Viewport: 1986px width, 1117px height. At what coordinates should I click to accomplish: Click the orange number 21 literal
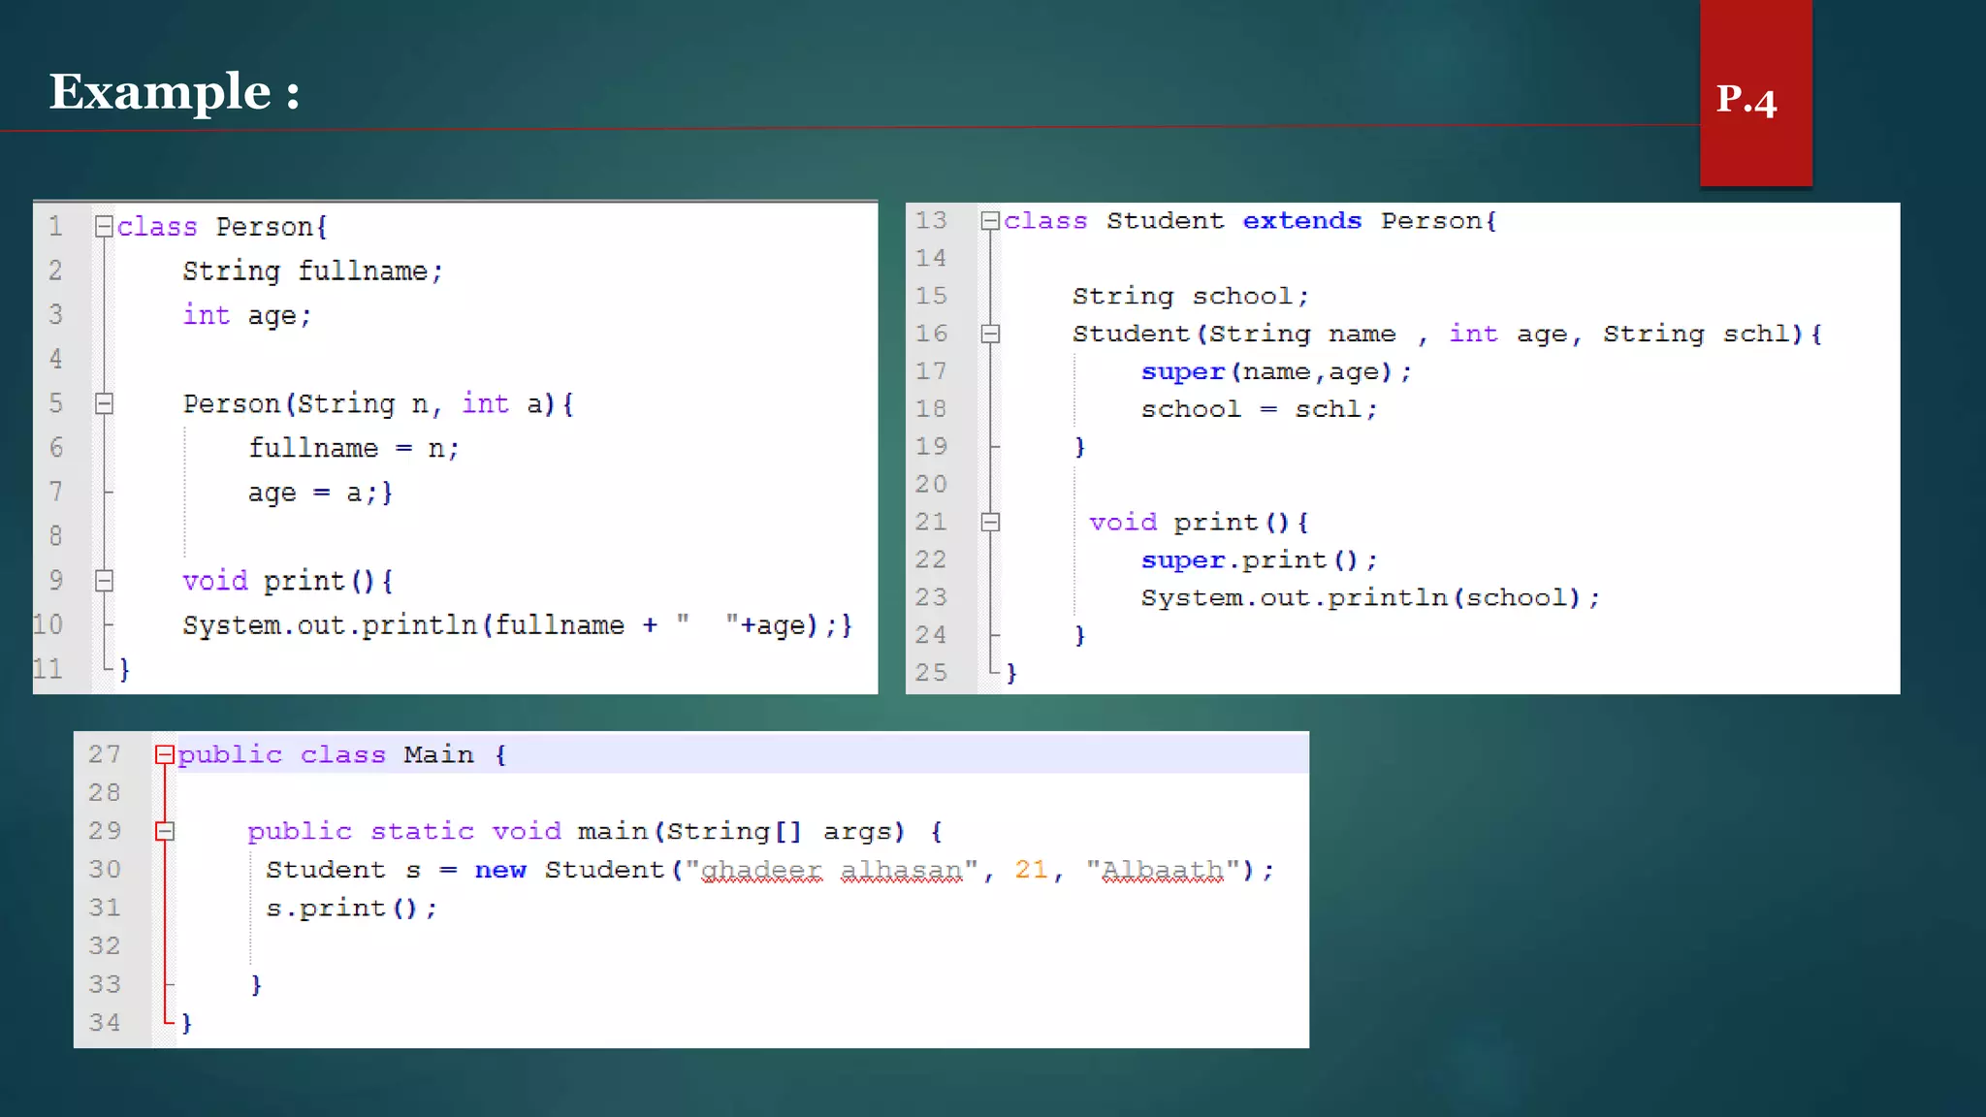(1031, 870)
